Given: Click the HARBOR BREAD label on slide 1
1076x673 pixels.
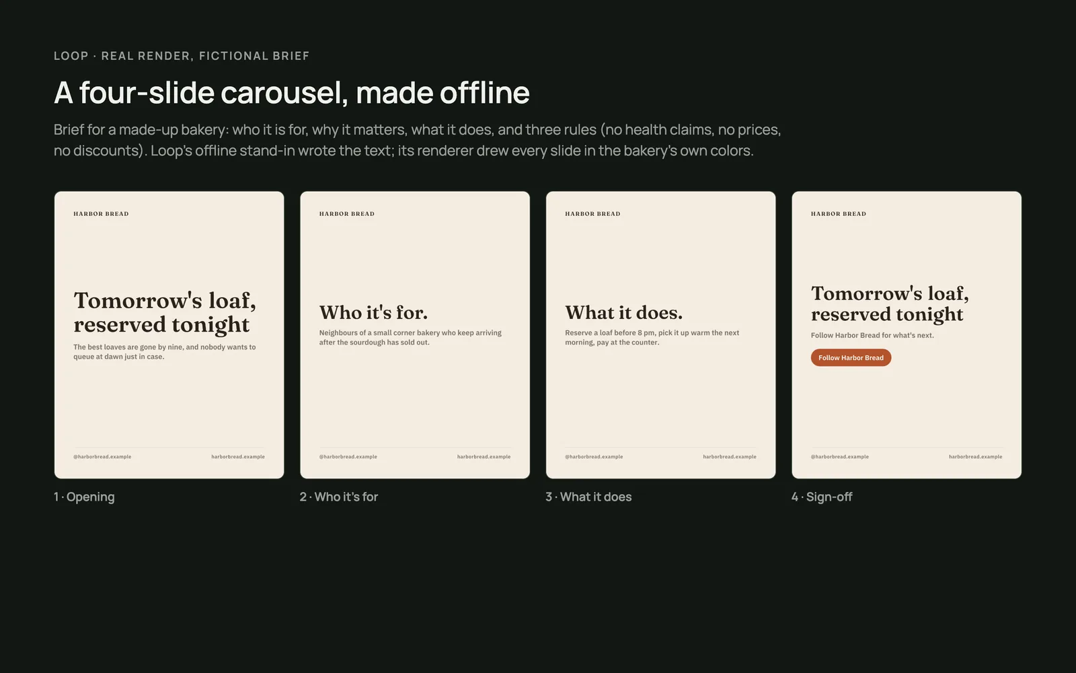Looking at the screenshot, I should pos(101,214).
